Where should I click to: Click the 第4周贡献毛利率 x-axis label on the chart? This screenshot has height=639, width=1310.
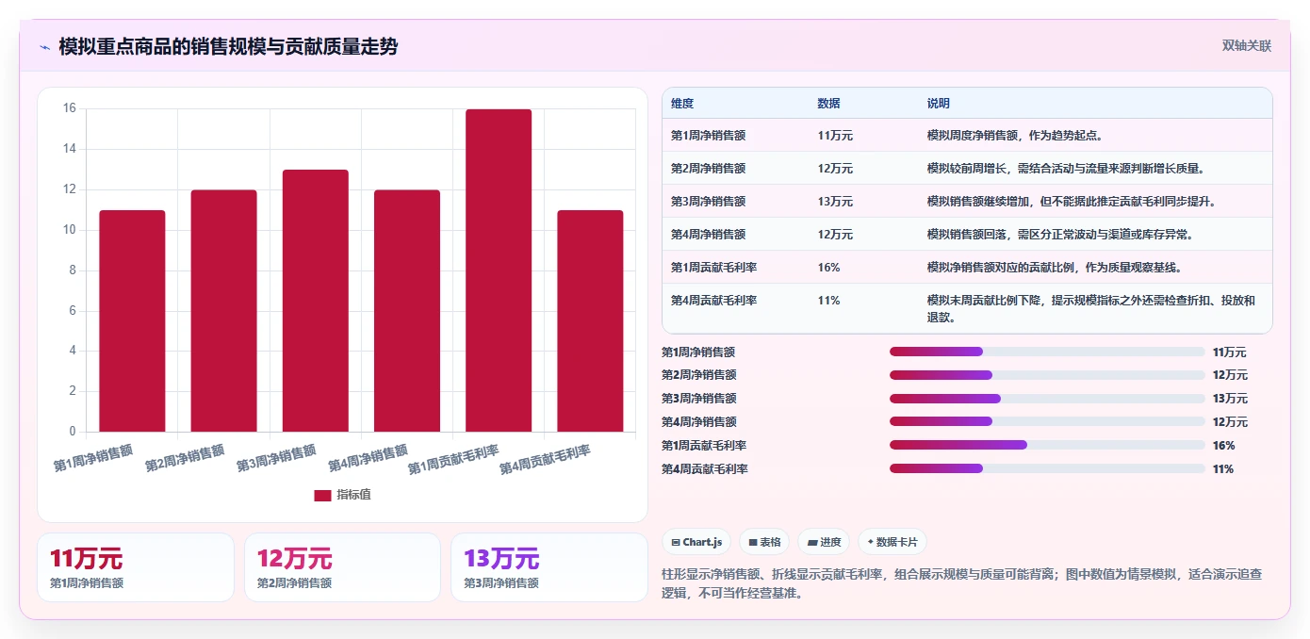[545, 459]
